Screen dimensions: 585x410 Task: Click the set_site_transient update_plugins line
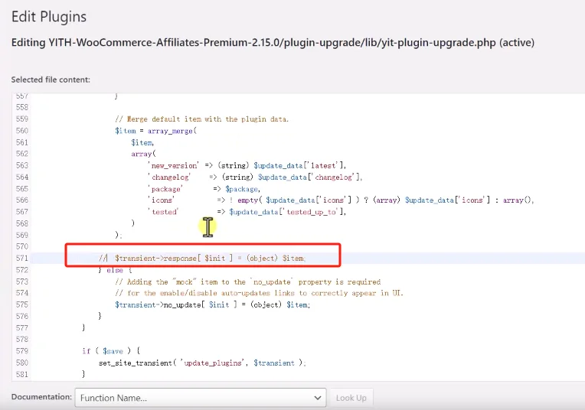click(x=203, y=363)
